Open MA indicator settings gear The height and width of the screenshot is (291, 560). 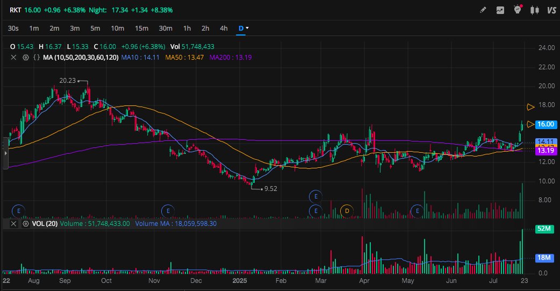tap(26, 57)
